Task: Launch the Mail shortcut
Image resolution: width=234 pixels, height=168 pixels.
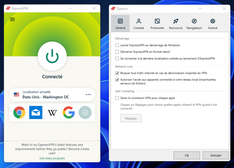Action: tap(36, 113)
